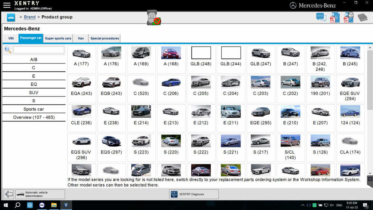Viewport: 373px width, 210px height.
Task: Open TeamViewer taskbar icon
Action: point(42,205)
